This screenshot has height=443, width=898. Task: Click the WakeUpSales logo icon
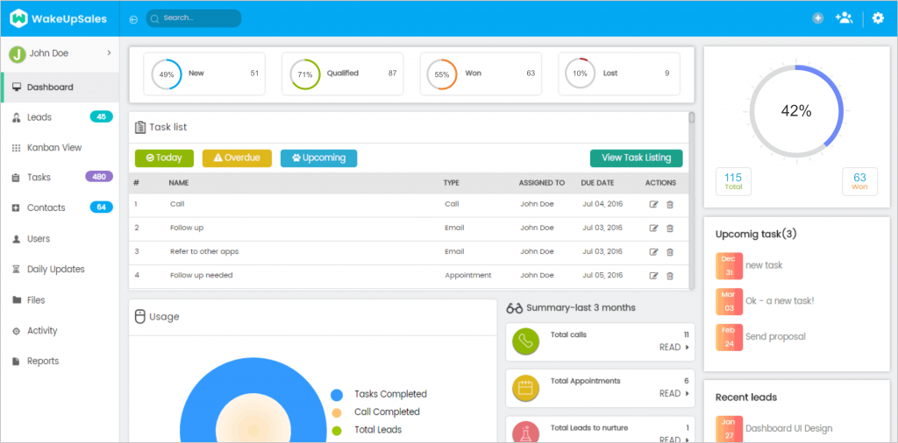point(19,18)
